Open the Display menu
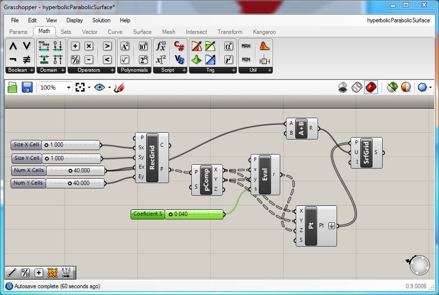This screenshot has height=295, width=439. [x=74, y=20]
